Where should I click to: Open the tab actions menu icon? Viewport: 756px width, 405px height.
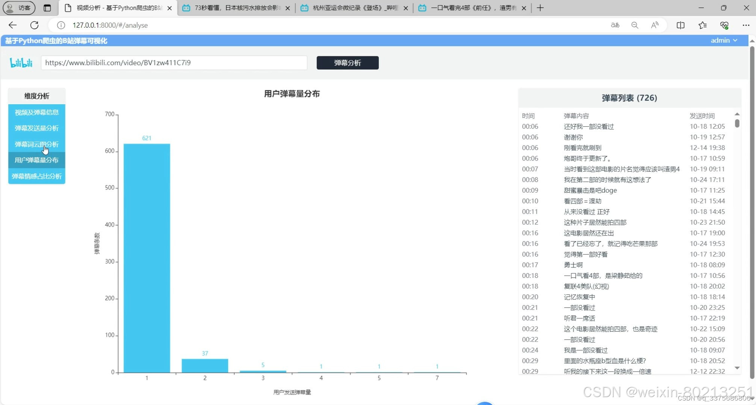[47, 7]
